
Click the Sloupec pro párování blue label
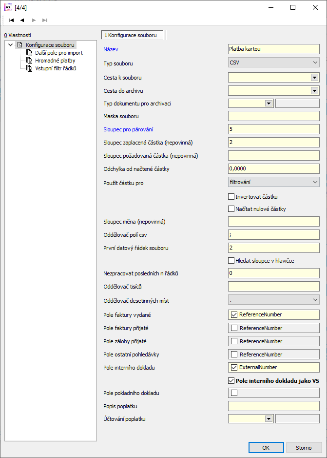pyautogui.click(x=128, y=129)
